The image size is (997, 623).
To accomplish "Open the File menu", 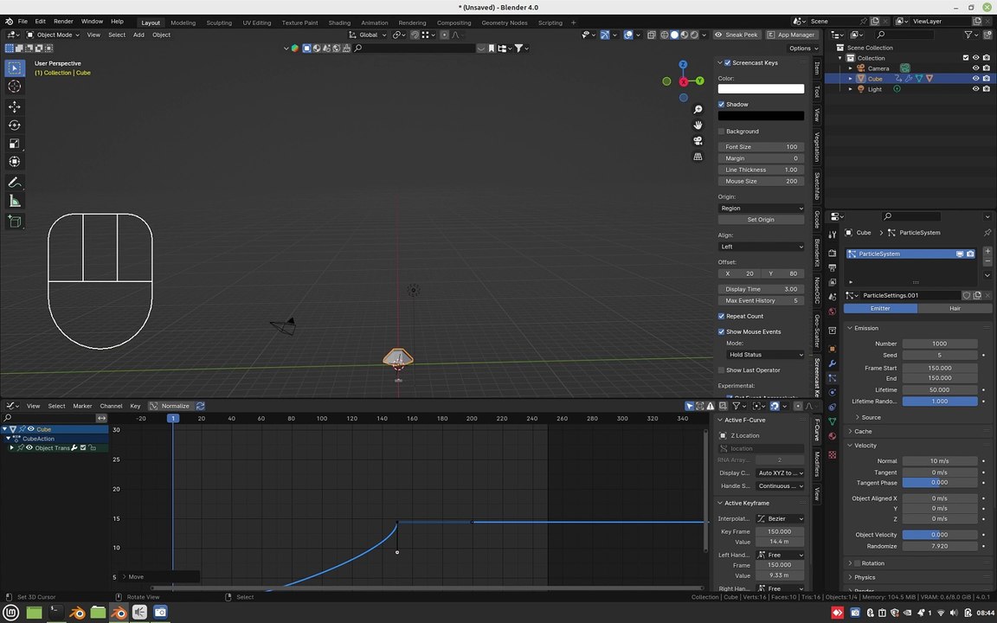I will [x=23, y=21].
